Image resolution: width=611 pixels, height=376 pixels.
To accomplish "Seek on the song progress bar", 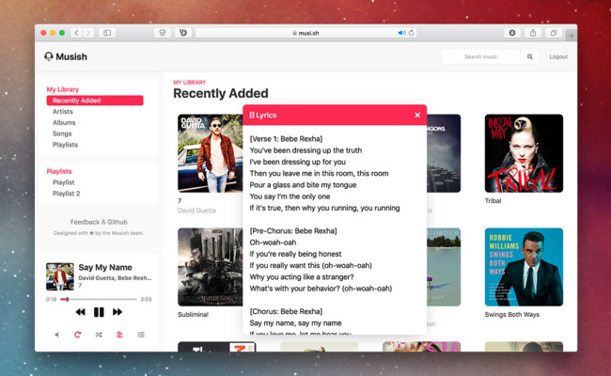I will 99,299.
